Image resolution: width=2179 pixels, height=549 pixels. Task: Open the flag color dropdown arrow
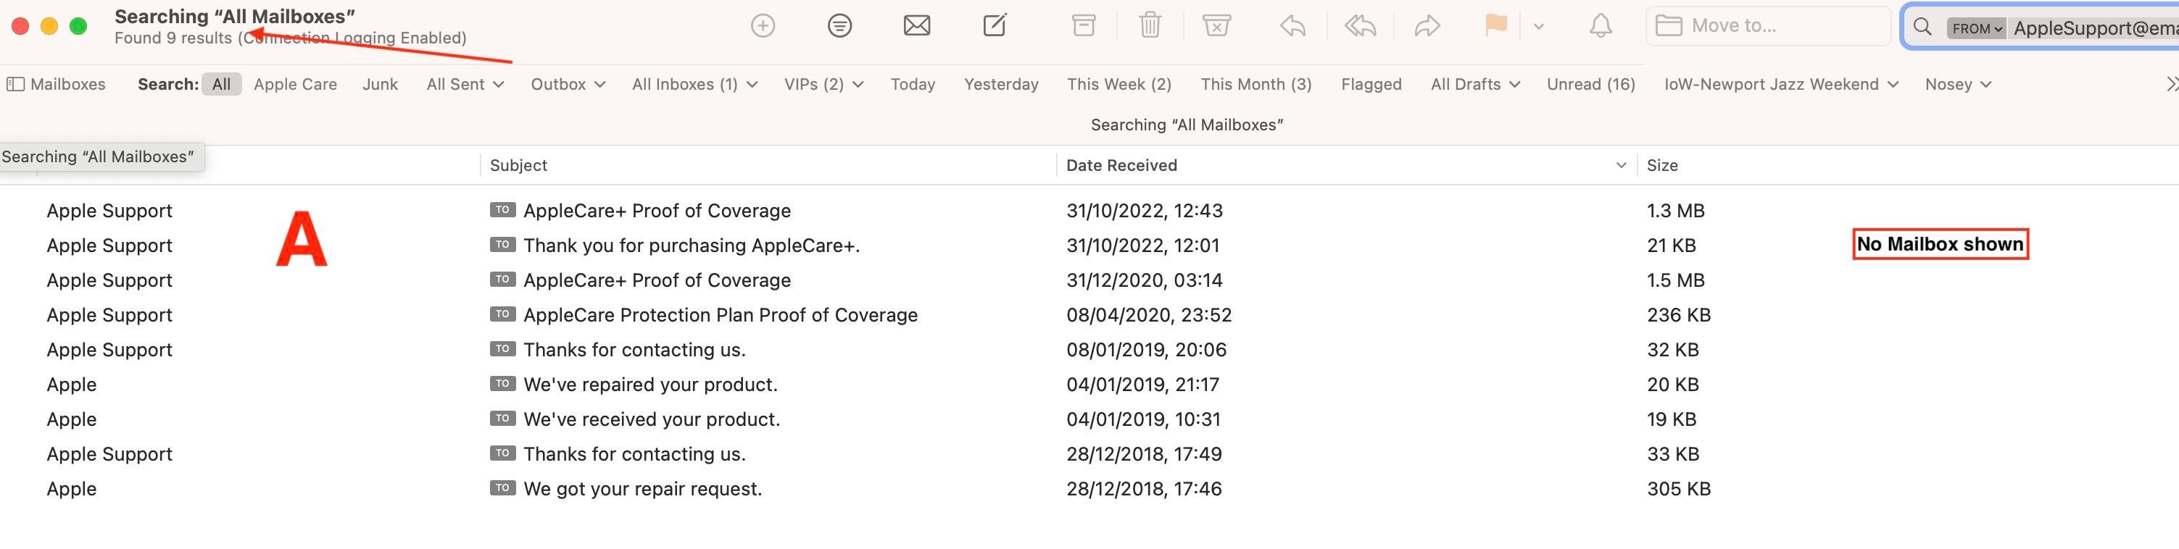[1539, 26]
